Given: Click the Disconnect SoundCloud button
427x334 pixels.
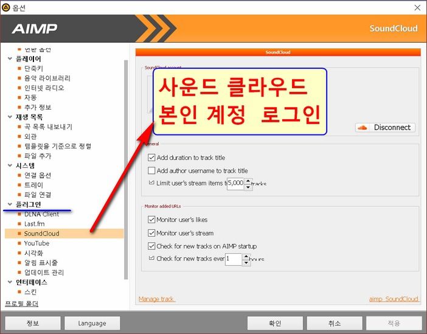Looking at the screenshot, I should tap(385, 128).
